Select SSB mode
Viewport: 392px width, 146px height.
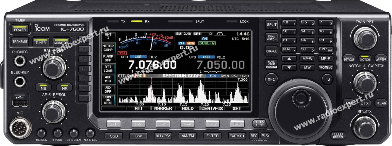pyautogui.click(x=114, y=136)
